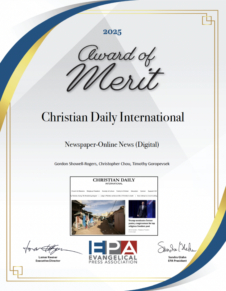Click the 'Sandra Glahn' printed name
The height and width of the screenshot is (291, 226).
(177, 257)
